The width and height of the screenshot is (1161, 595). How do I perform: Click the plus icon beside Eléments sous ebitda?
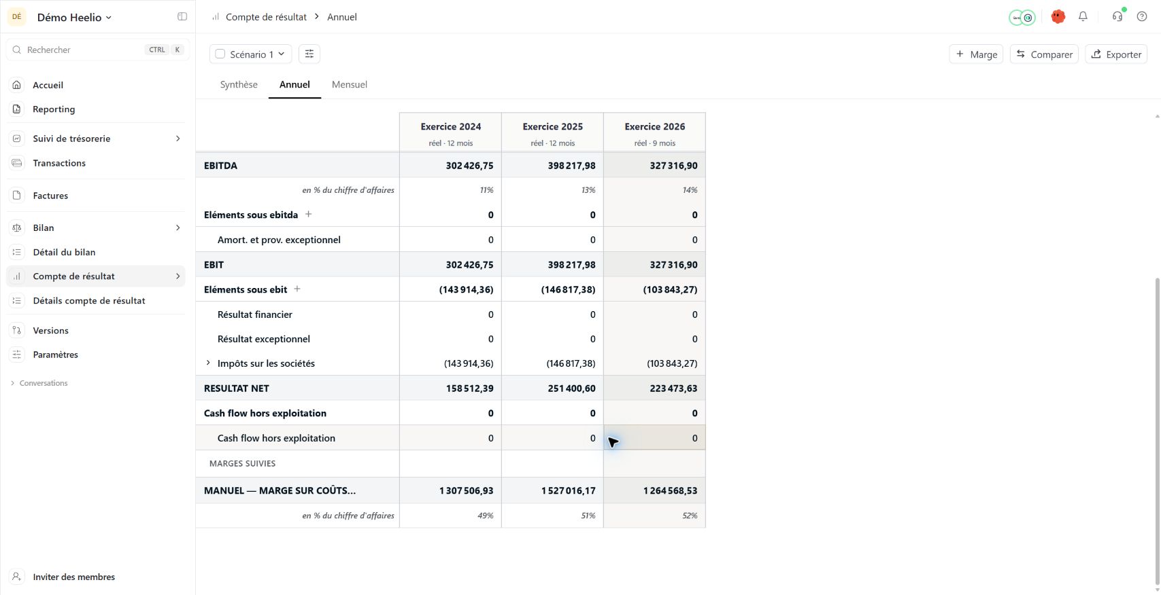pos(308,215)
